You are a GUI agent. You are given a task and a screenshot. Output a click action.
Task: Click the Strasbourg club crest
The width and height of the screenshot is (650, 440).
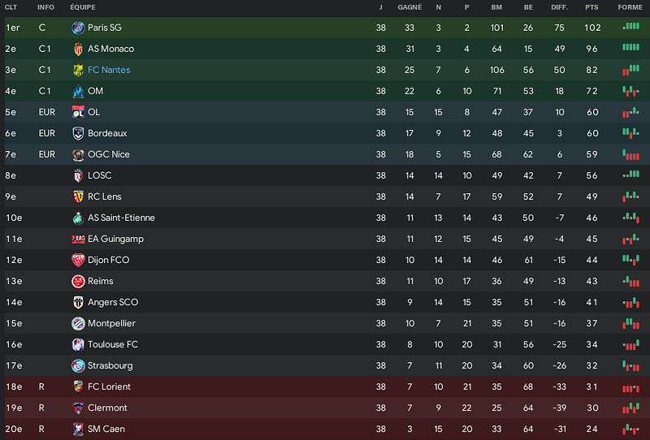click(78, 366)
